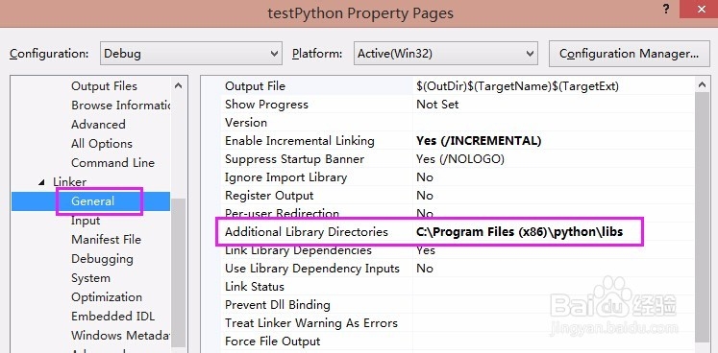
Task: Click the tree panel scrollbar thumb
Action: [179, 272]
